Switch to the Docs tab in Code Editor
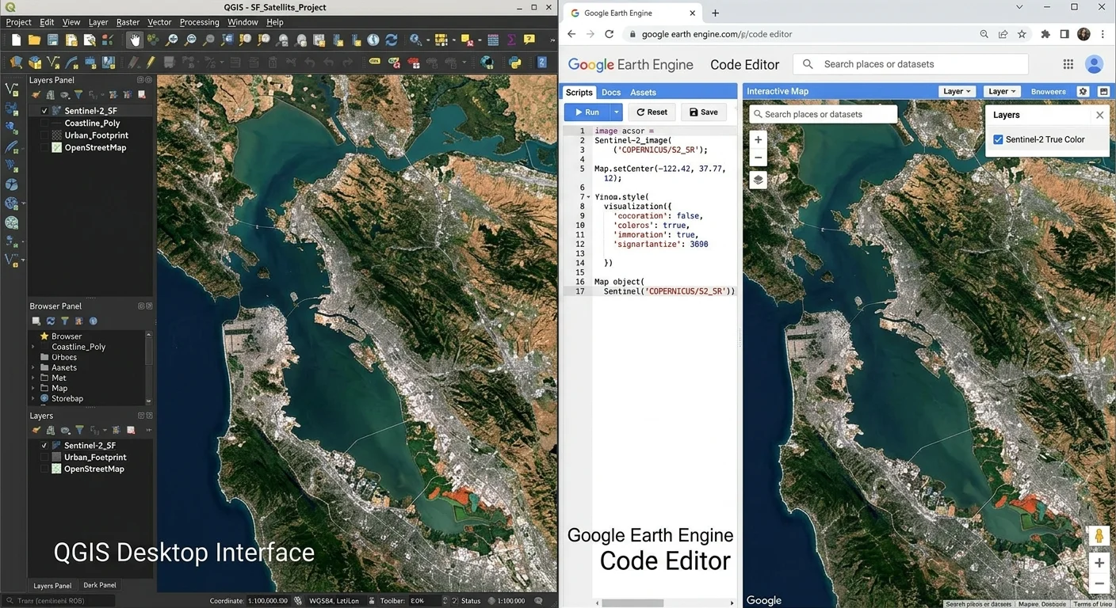 [611, 93]
